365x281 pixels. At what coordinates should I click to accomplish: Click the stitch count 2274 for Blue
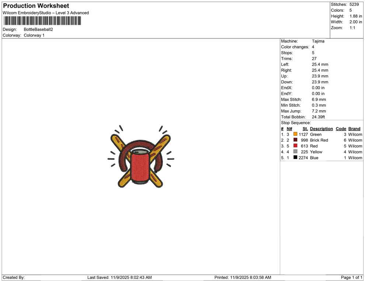click(x=303, y=157)
